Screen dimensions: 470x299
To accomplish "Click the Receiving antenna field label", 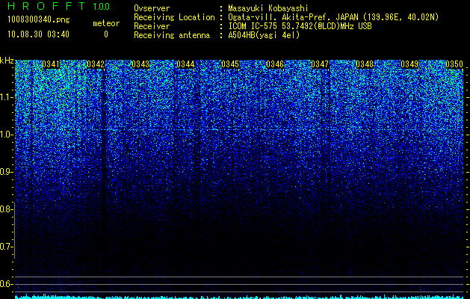I will pyautogui.click(x=172, y=35).
